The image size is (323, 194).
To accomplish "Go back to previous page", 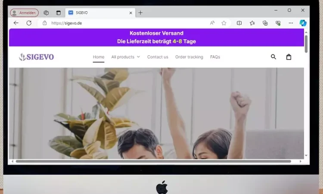I will [x=16, y=23].
